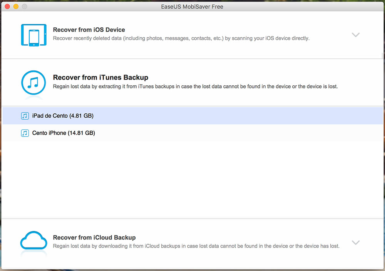Screen dimensions: 385x271
Task: Click the 'Regain lost data by extracting' description
Action: [196, 86]
